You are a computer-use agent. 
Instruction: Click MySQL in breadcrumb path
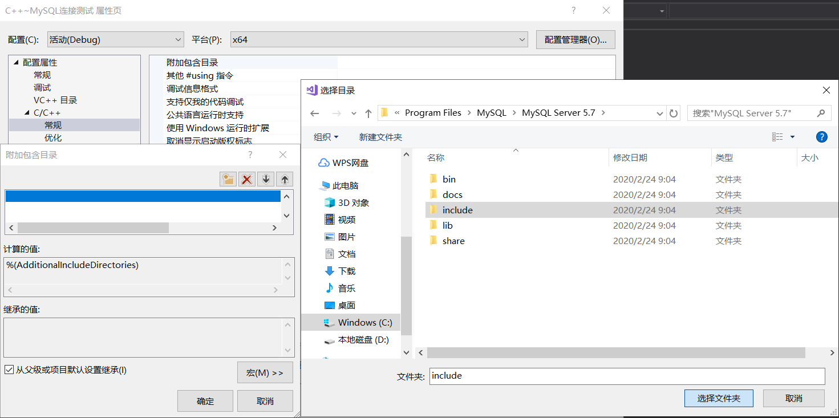click(x=492, y=113)
